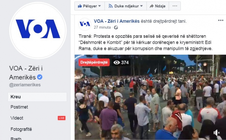Viewport: 226px width, 140px height.
Task: Click the Pëlqyer thumbs-up icon
Action: click(80, 6)
